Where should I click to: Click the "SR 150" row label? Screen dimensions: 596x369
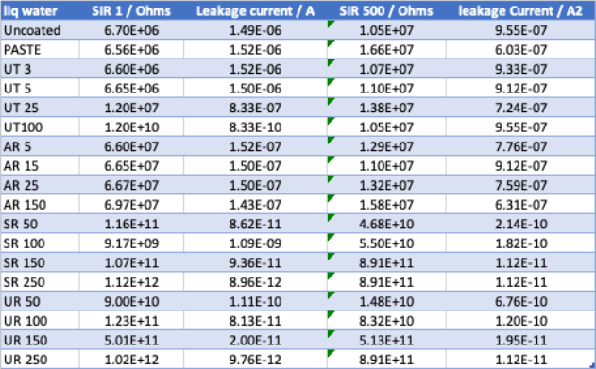24,262
